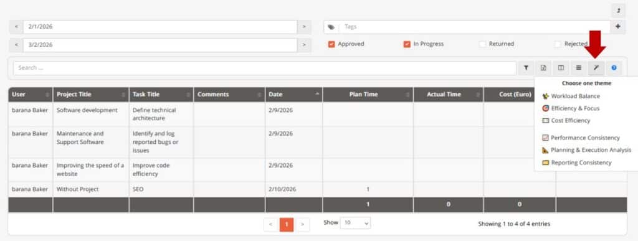Click the previous arrow beside 2/1/2026
The height and width of the screenshot is (241, 638).
[16, 27]
